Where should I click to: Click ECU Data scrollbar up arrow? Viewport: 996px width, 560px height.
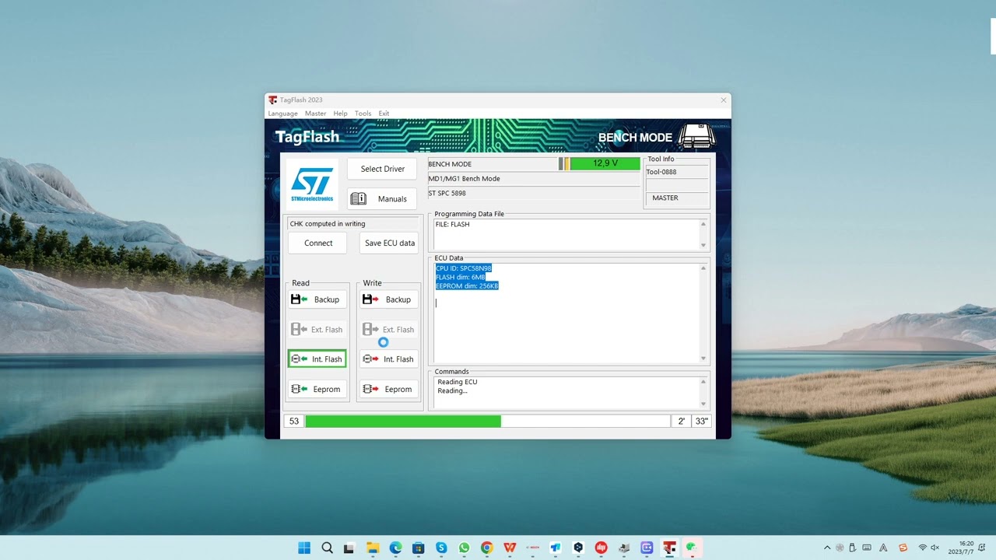[x=703, y=268]
